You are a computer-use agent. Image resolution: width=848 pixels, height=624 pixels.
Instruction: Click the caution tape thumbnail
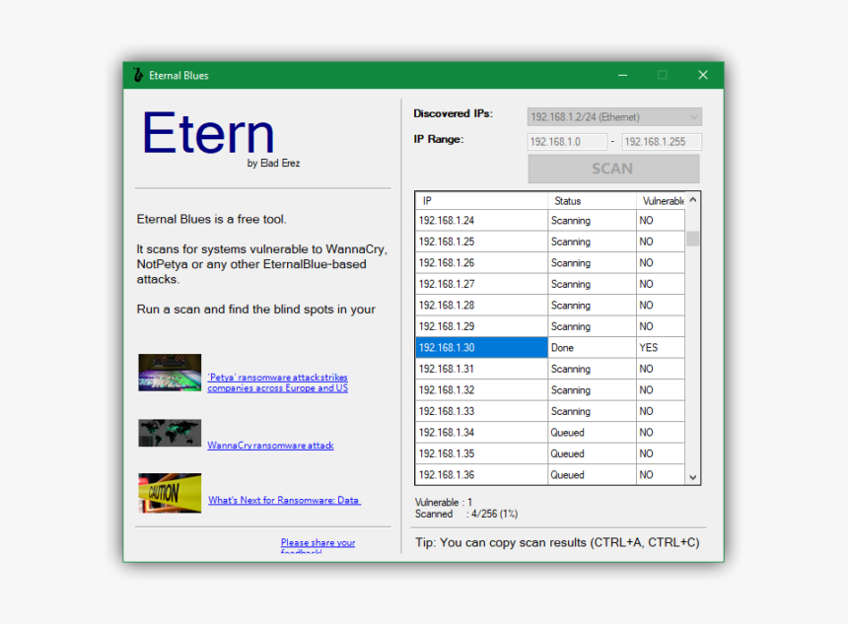(170, 493)
